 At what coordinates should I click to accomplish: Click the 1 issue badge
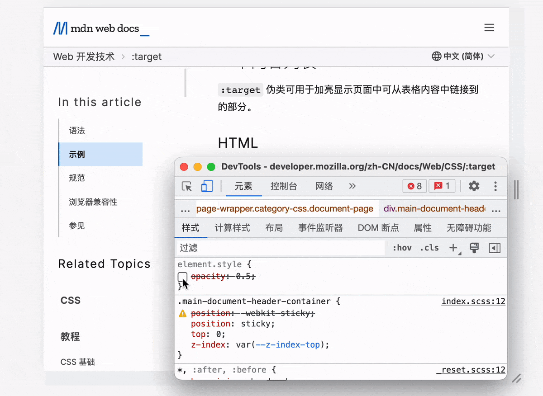pyautogui.click(x=442, y=186)
